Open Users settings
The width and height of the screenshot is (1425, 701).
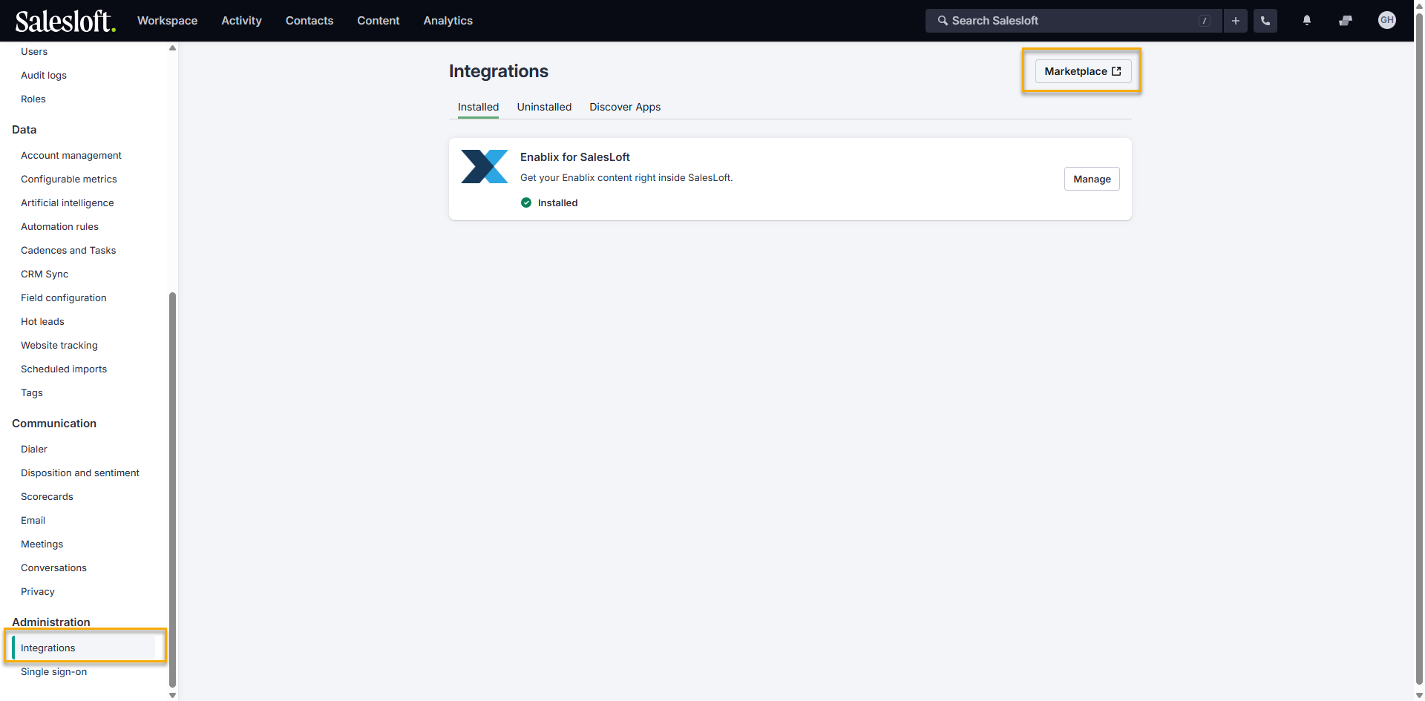tap(34, 51)
